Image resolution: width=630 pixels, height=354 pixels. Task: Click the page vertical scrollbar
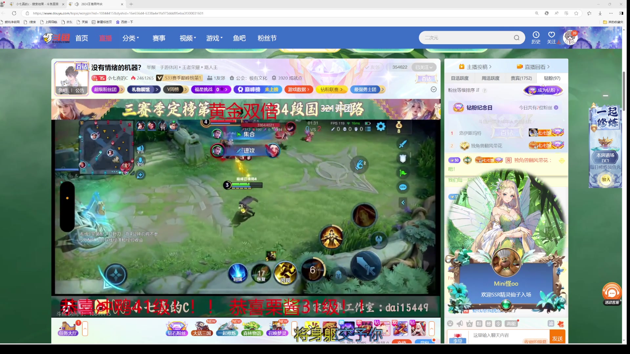pyautogui.click(x=624, y=91)
